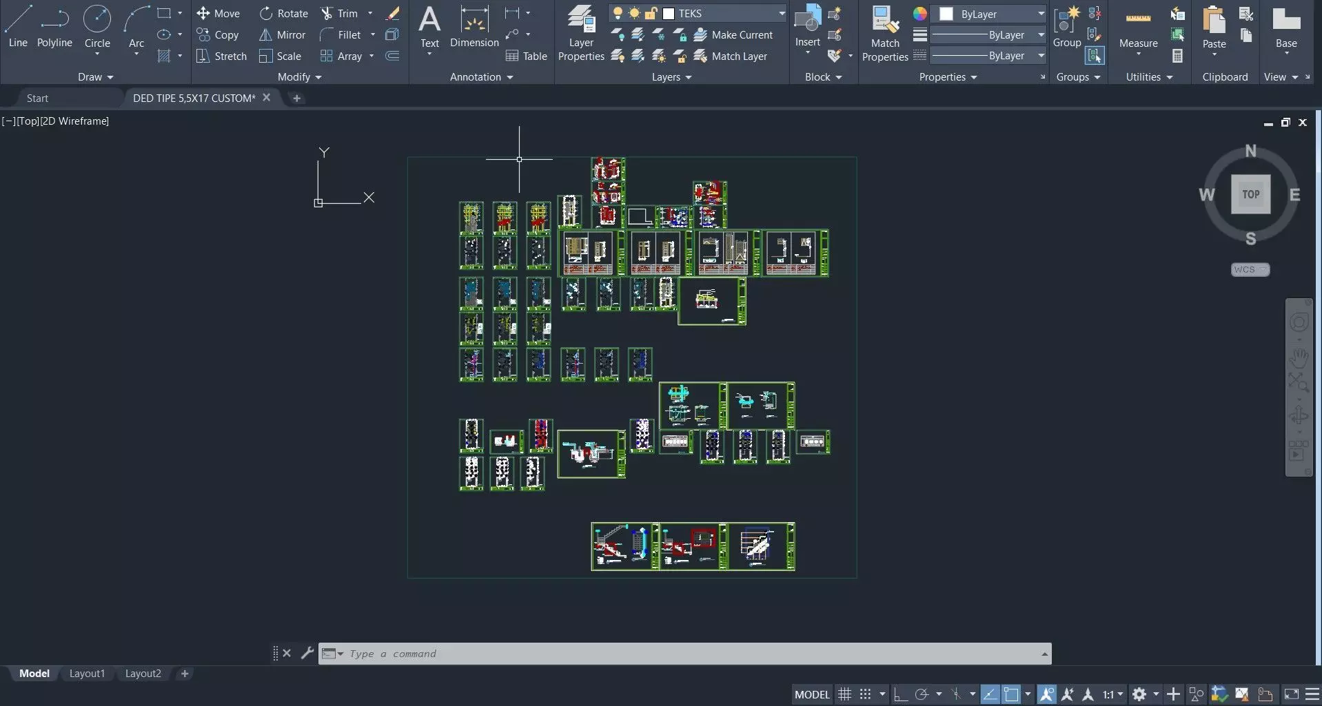
Task: Activate Match Properties tool
Action: 885,33
